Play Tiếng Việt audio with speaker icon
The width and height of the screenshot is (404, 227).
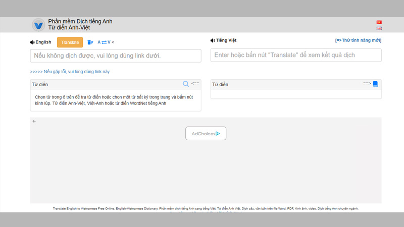click(213, 40)
